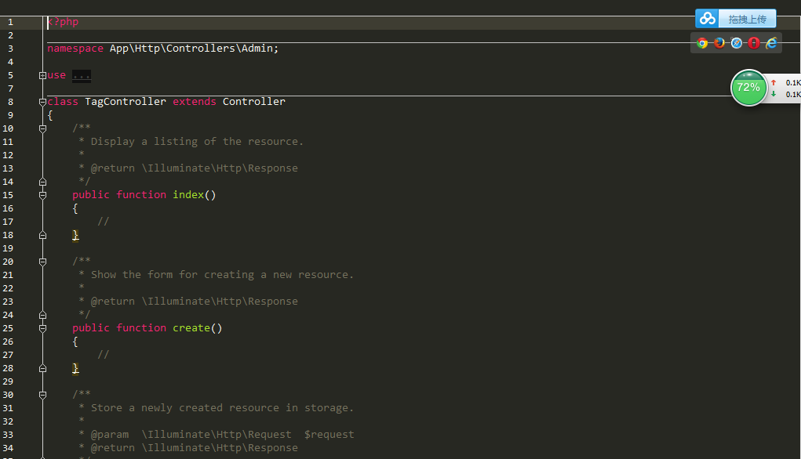Open in Safari browser icon
The image size is (801, 459).
[x=737, y=43]
